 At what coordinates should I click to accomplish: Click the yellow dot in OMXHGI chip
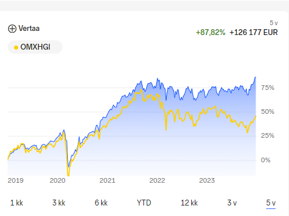coord(16,47)
